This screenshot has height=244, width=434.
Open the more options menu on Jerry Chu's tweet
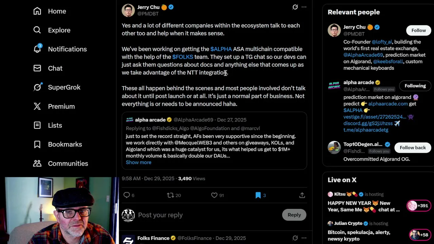click(304, 7)
